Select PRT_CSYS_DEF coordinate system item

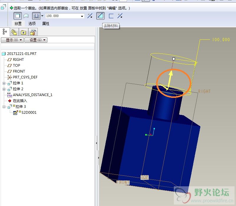pos(25,77)
